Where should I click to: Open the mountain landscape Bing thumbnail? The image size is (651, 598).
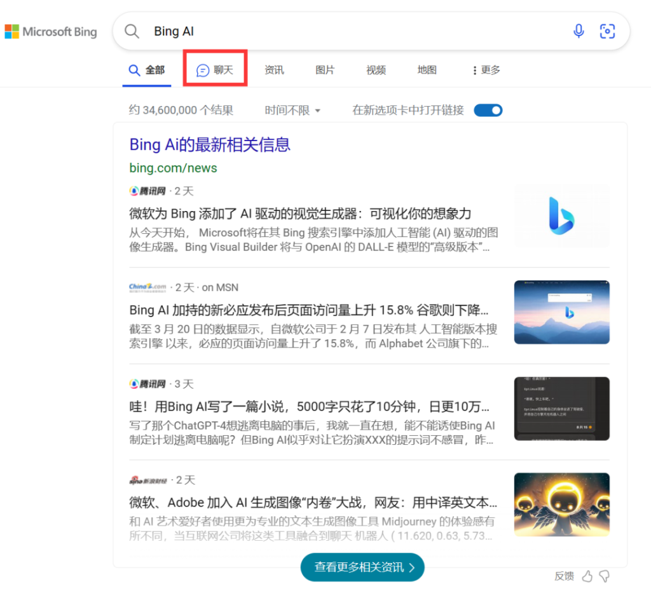562,312
